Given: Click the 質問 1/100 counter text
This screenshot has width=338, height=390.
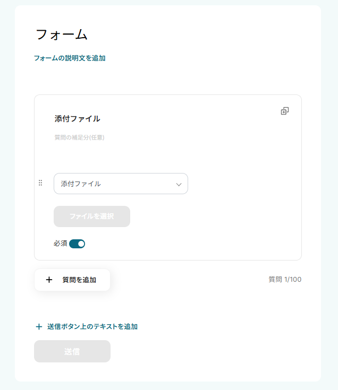Looking at the screenshot, I should (x=285, y=280).
